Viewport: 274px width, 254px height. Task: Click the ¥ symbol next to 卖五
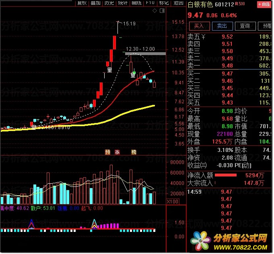[x=203, y=37]
